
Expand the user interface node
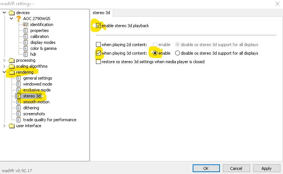4,126
